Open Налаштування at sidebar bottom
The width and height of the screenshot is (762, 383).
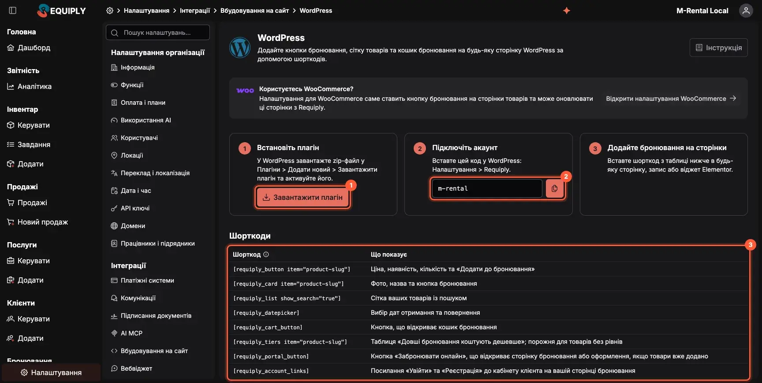tap(51, 372)
